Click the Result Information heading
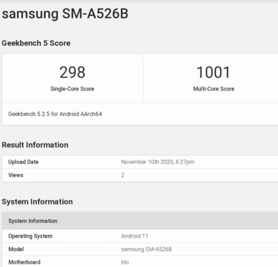Image resolution: width=278 pixels, height=267 pixels. pyautogui.click(x=35, y=145)
